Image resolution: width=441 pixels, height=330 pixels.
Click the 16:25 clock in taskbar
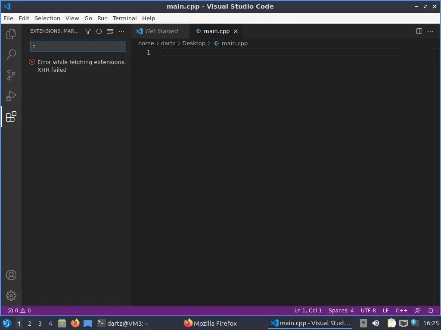pyautogui.click(x=431, y=323)
